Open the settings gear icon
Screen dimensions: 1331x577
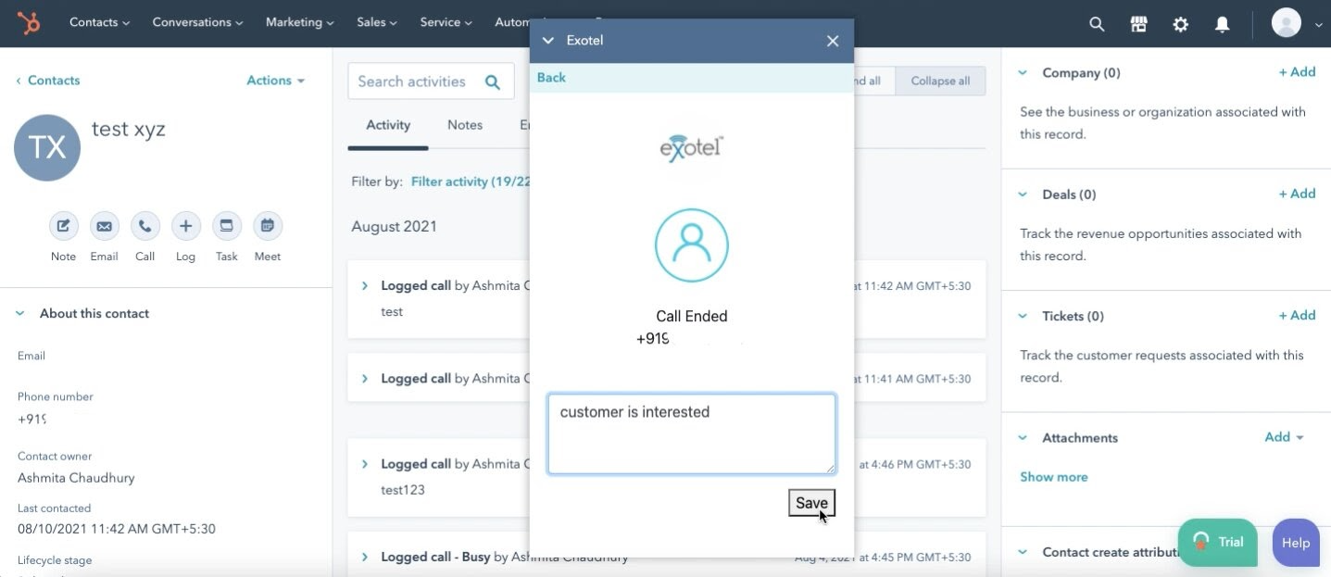1181,25
